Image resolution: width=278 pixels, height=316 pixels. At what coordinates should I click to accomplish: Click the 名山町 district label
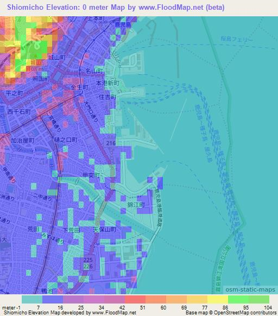coord(94,71)
